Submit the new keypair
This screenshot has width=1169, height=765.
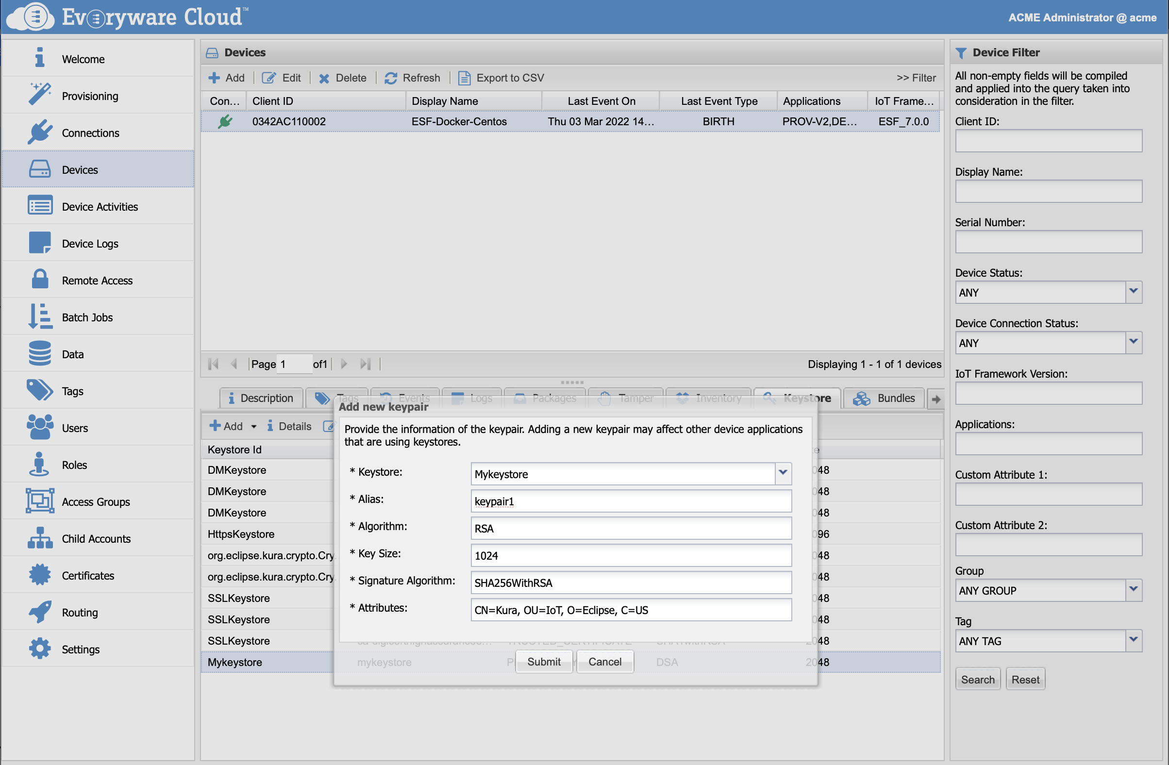544,662
